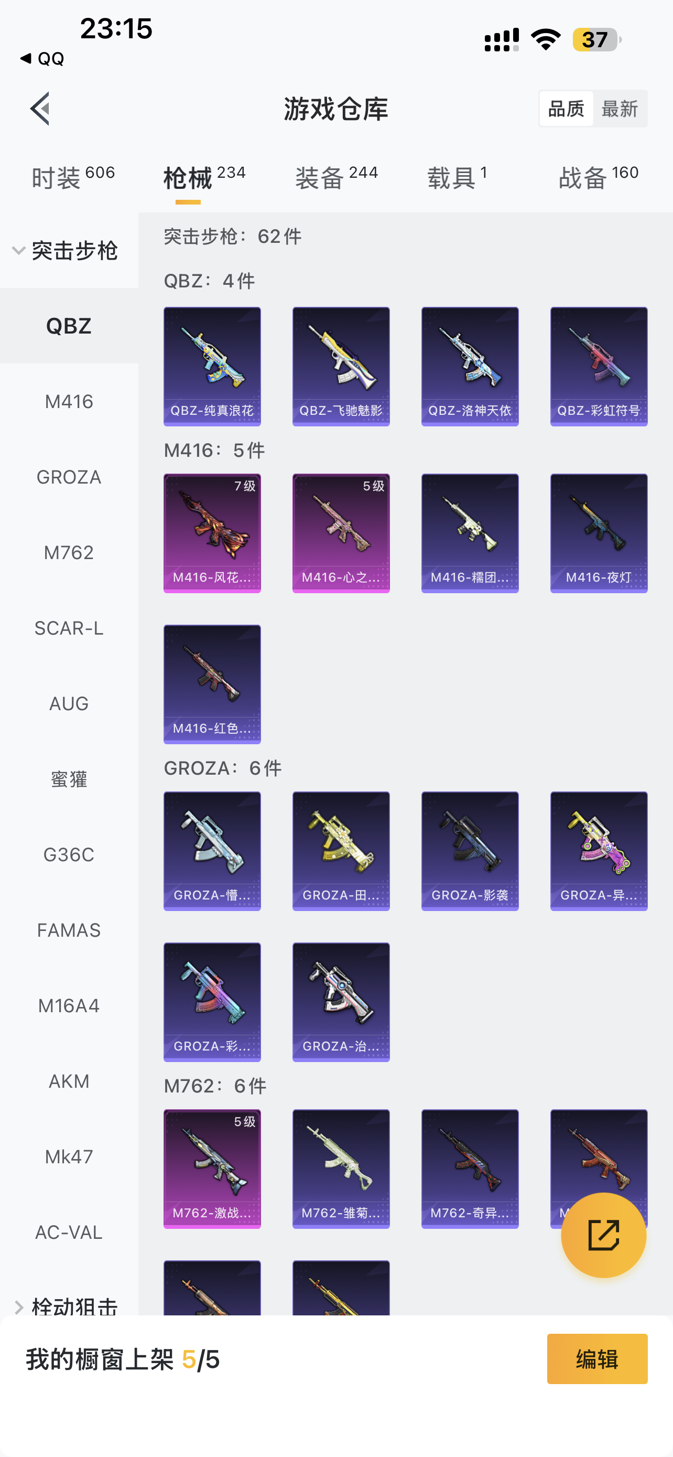Open QBZ-纯真浪花 weapon skin
The image size is (673, 1457).
[x=212, y=366]
